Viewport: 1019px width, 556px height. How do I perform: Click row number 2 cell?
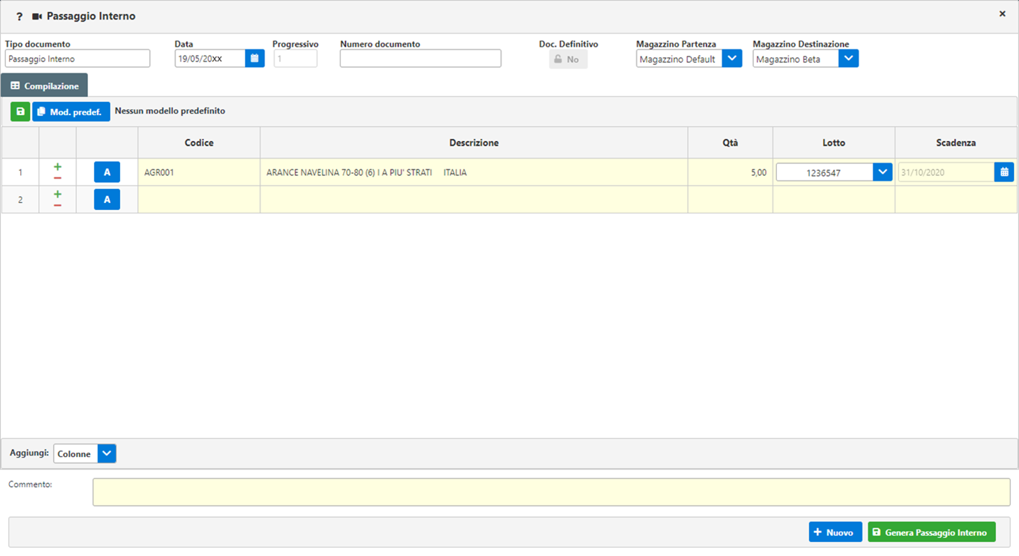pyautogui.click(x=20, y=200)
